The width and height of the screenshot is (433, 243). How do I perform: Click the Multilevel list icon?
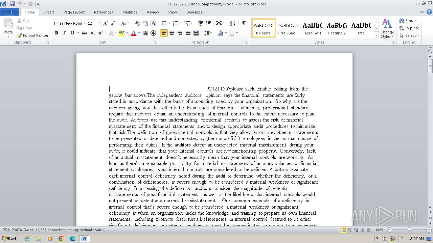click(187, 23)
